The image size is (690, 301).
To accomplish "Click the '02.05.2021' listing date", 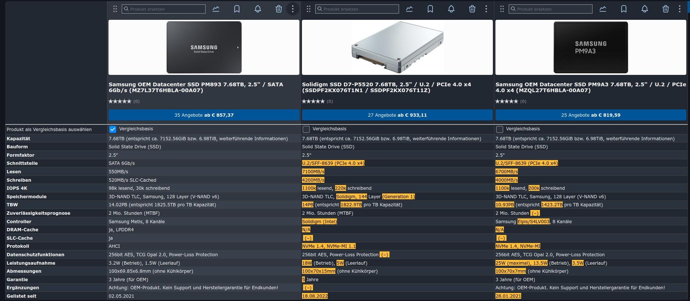I will point(121,296).
